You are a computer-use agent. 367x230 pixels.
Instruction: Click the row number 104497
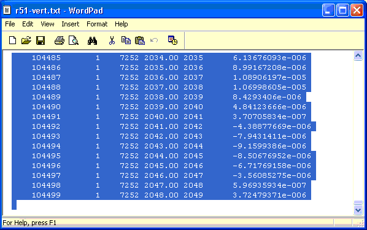pyautogui.click(x=46, y=175)
